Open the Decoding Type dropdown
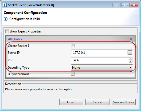The width and height of the screenshot is (141, 111). [x=102, y=68]
